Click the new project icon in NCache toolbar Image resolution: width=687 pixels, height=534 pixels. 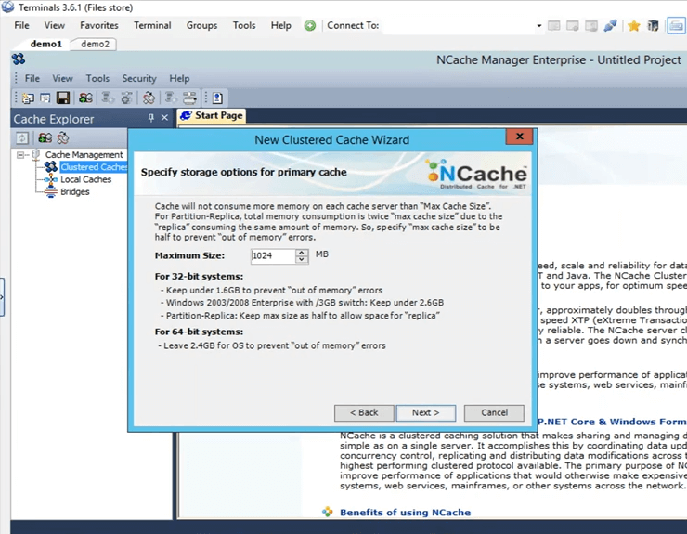28,98
